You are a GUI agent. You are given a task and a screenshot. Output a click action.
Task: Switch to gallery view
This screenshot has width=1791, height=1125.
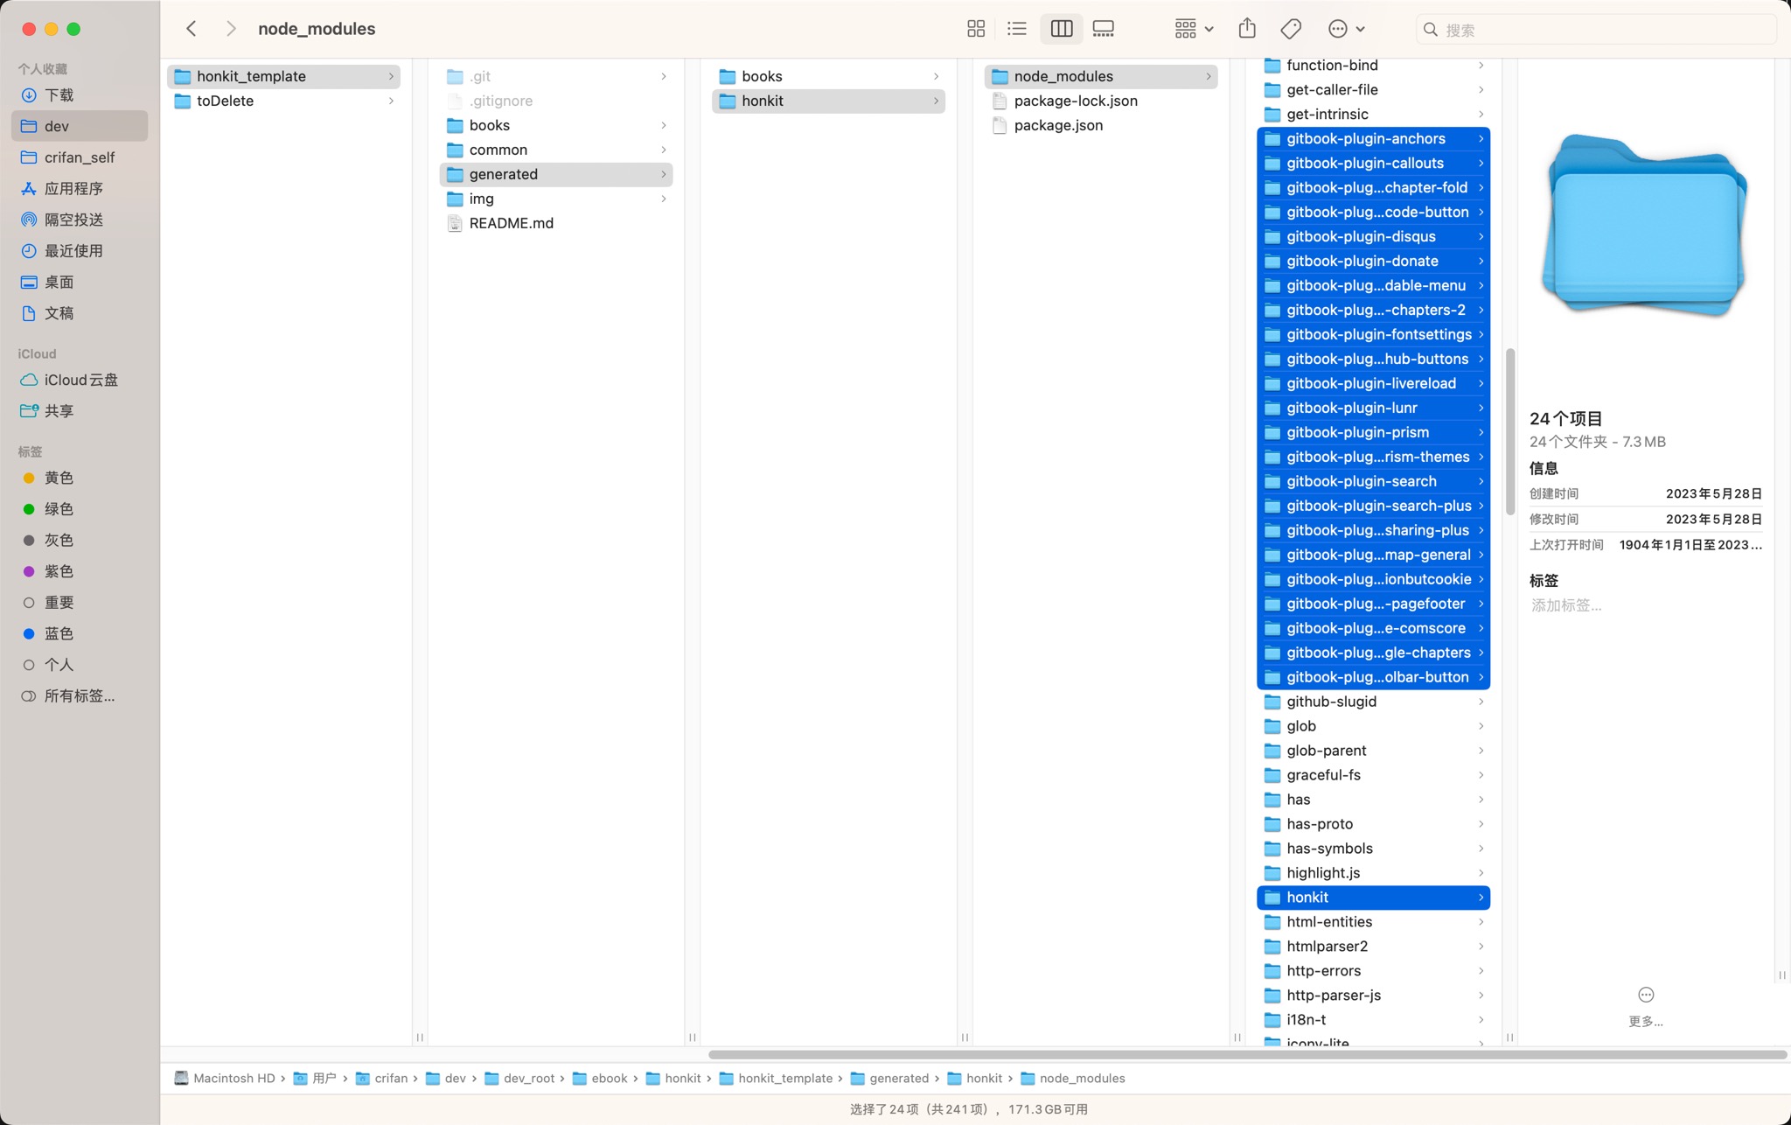point(1104,29)
